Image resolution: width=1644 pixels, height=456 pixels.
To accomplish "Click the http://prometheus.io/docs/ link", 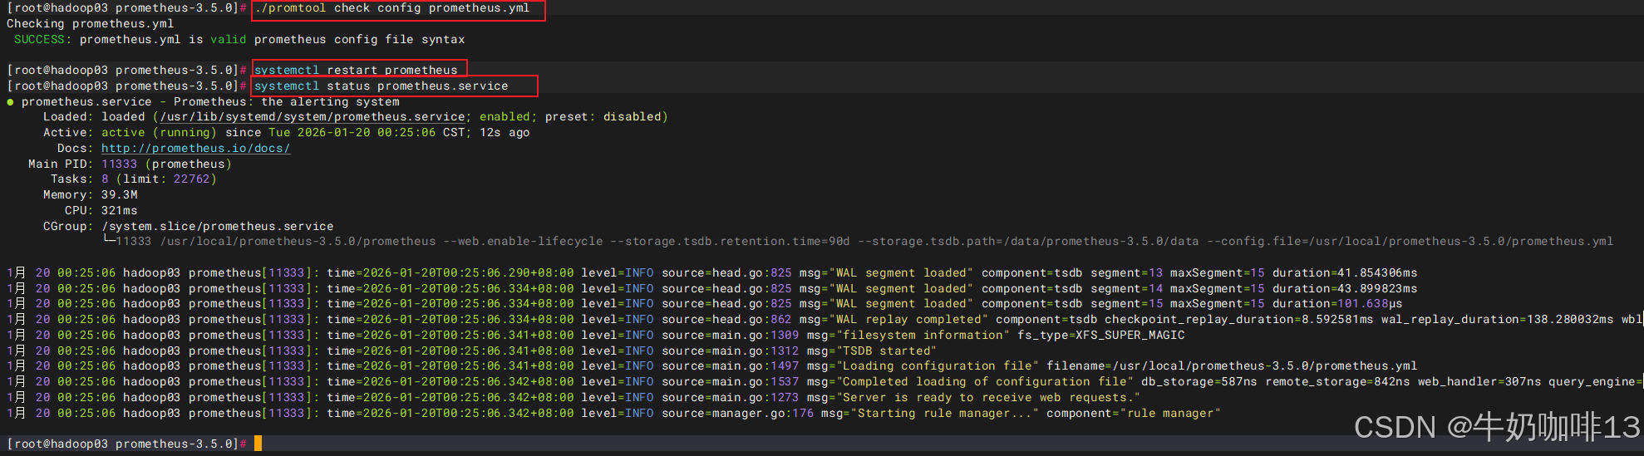I will 195,148.
